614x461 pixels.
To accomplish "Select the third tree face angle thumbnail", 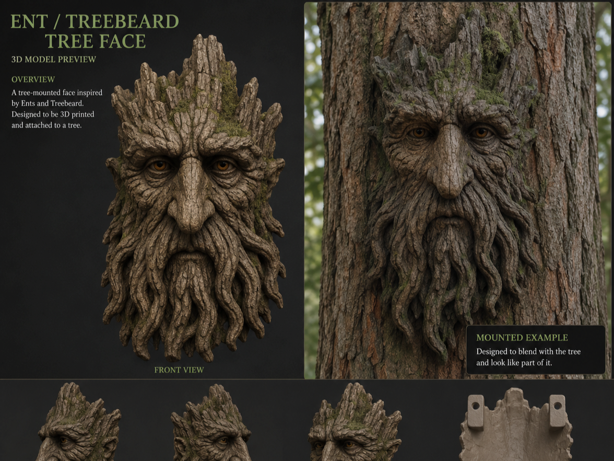I will click(x=355, y=422).
